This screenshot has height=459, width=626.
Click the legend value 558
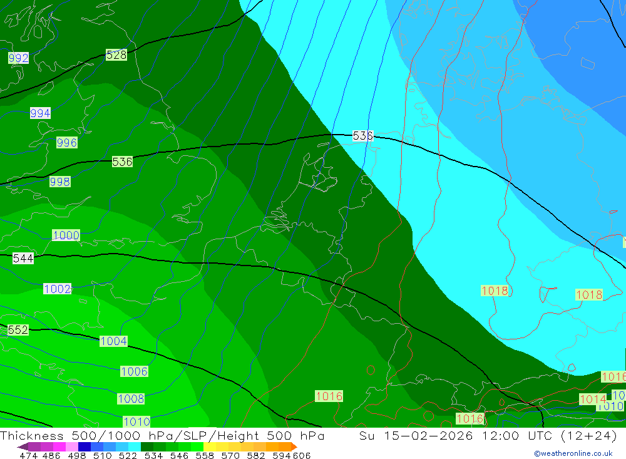(x=205, y=455)
